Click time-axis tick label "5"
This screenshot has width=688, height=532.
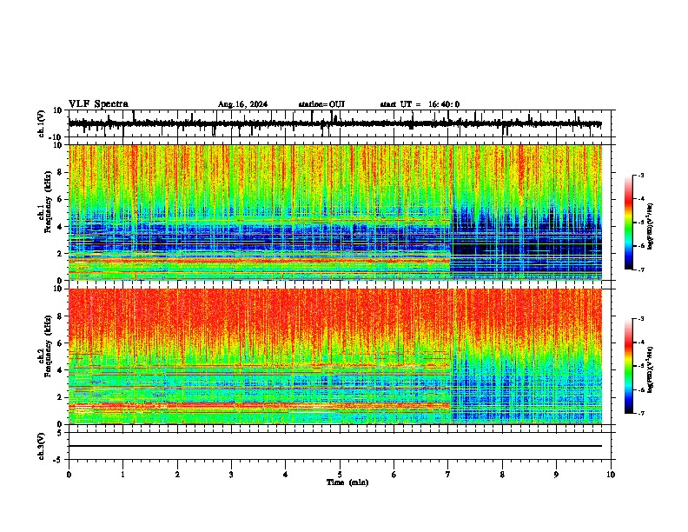340,475
